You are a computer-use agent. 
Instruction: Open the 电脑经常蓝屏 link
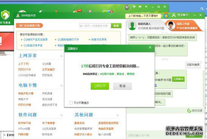coord(106,129)
